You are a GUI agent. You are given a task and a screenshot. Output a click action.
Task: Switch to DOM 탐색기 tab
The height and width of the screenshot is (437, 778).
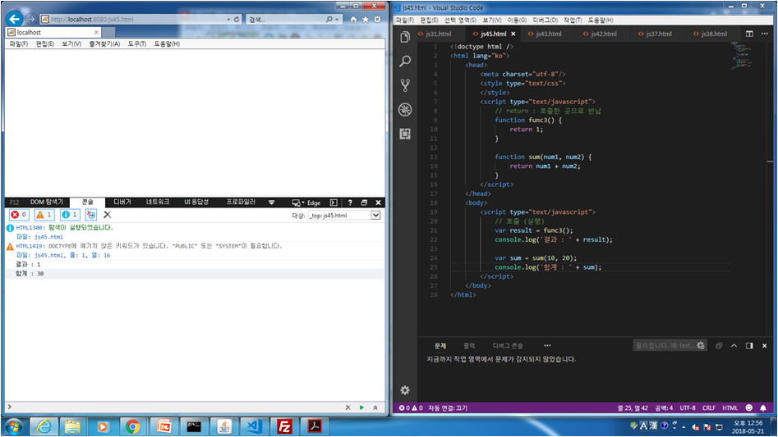pos(47,202)
